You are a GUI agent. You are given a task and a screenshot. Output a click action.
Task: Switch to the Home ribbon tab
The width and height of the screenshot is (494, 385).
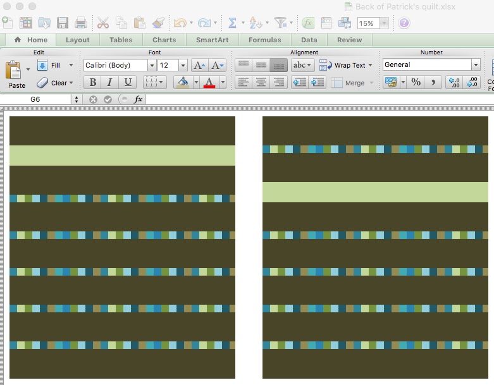point(31,40)
